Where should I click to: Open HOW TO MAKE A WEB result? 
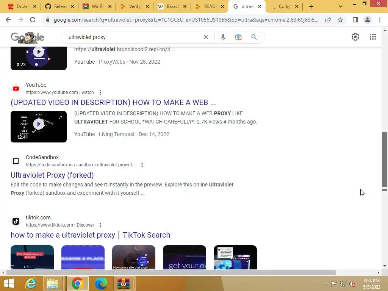click(113, 102)
